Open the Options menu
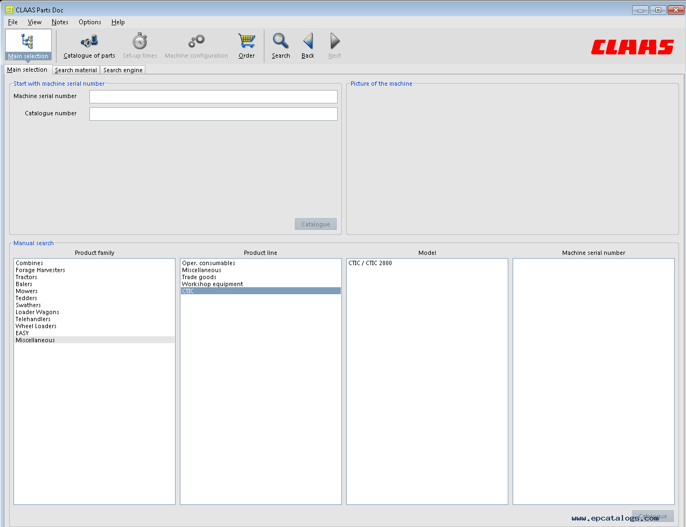The width and height of the screenshot is (686, 527). 90,22
